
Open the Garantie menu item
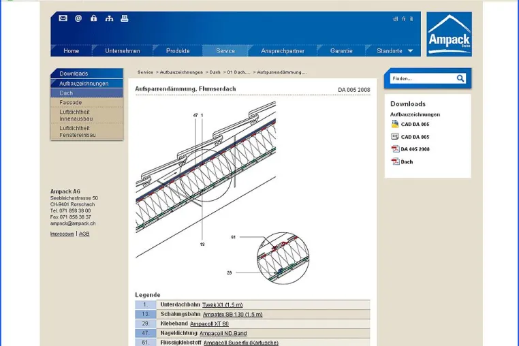click(x=341, y=51)
